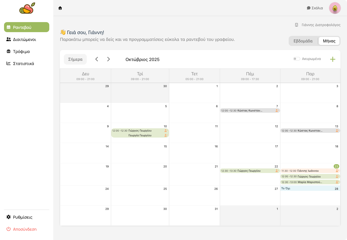This screenshot has width=347, height=240.
Task: Toggle the Ακυρωμένα switch
Action: point(296,59)
